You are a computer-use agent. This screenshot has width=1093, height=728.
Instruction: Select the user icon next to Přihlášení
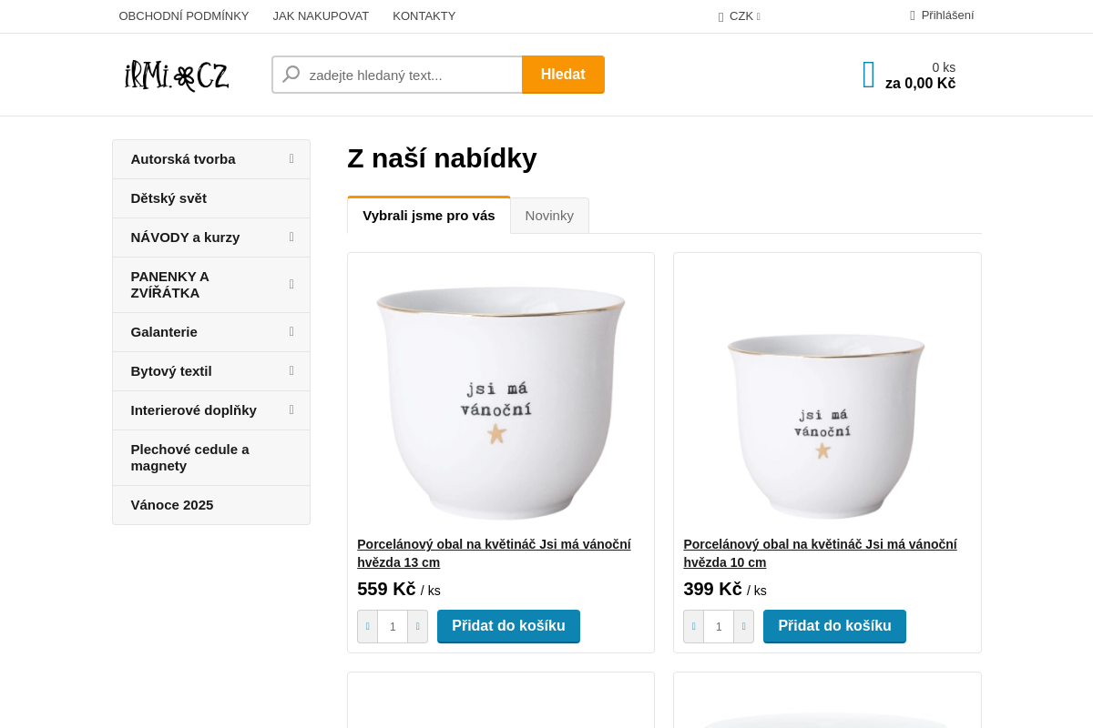[911, 15]
